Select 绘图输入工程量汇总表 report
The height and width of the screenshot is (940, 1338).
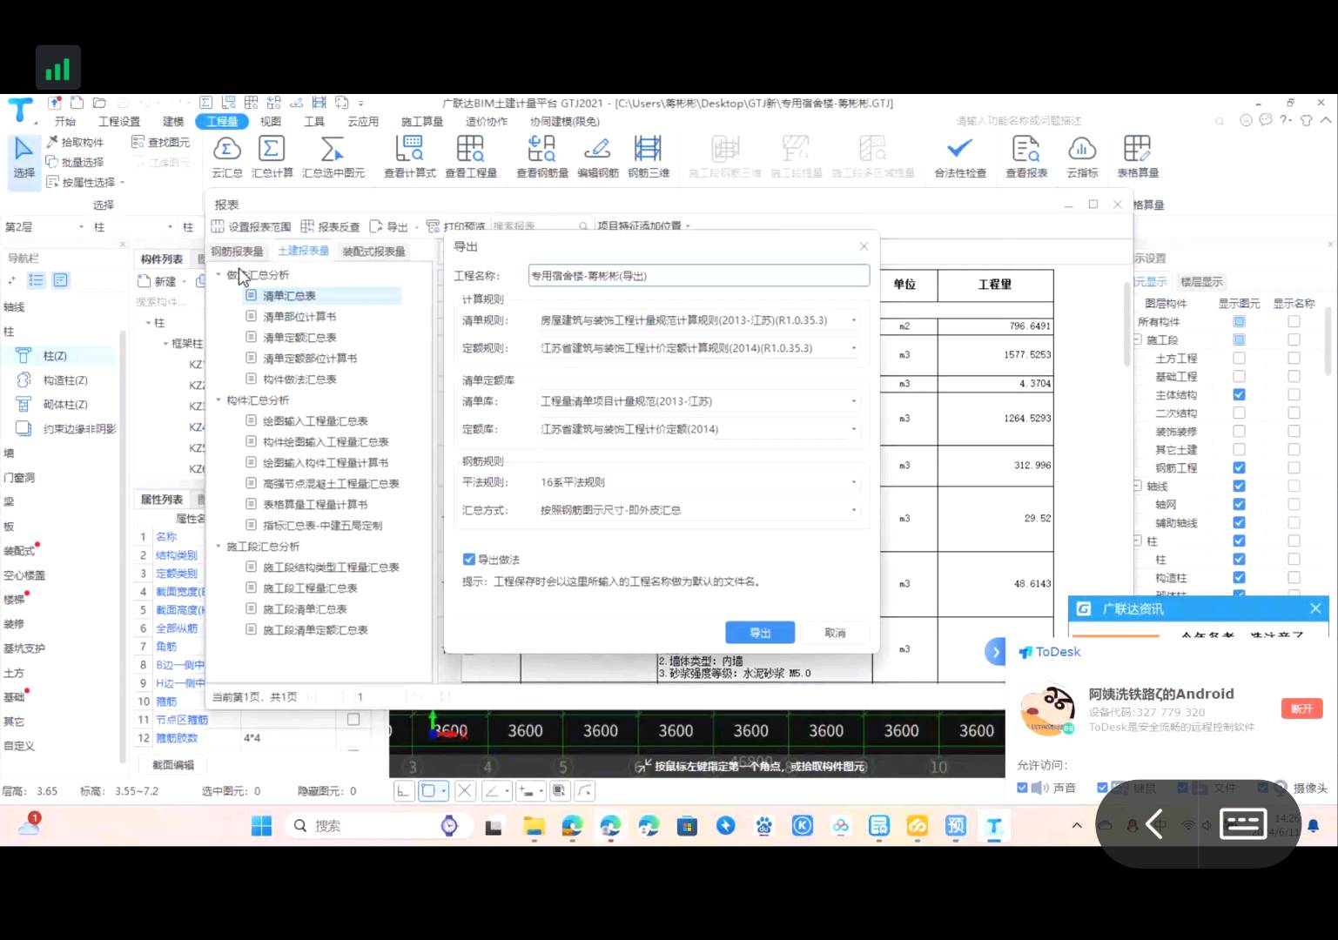point(315,421)
